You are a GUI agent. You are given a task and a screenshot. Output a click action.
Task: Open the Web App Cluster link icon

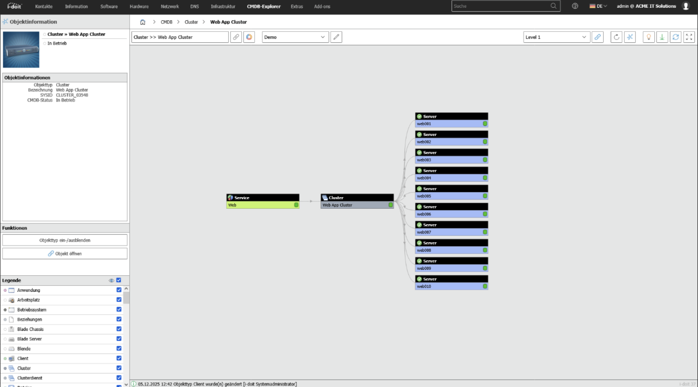pyautogui.click(x=236, y=37)
